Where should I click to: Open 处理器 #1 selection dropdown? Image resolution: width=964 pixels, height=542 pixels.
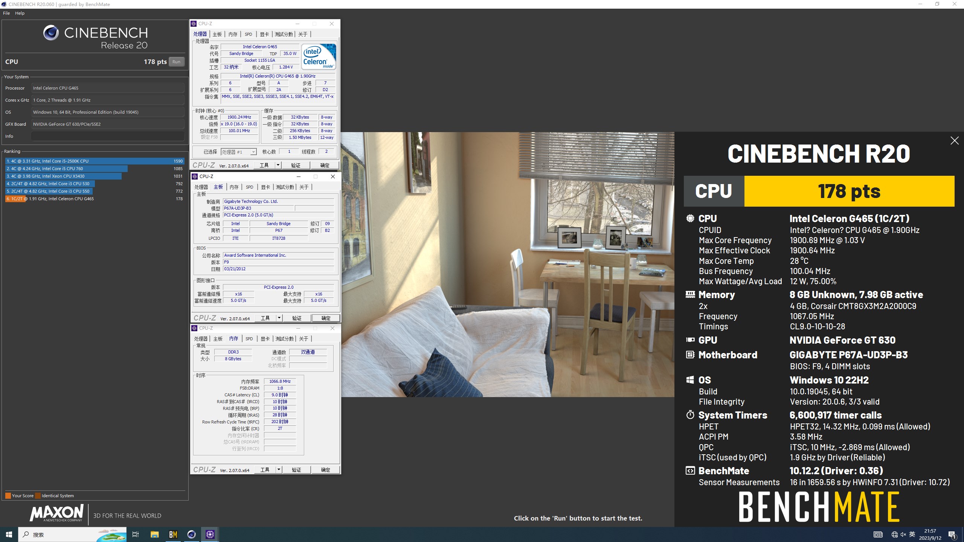[x=239, y=152]
